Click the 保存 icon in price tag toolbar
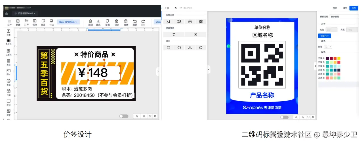Viewport: 362px width, 143px height. (x=35, y=23)
